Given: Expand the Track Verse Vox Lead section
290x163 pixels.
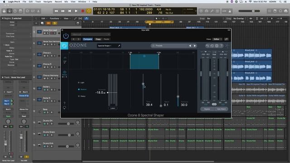Looking at the screenshot, I should tap(3, 77).
